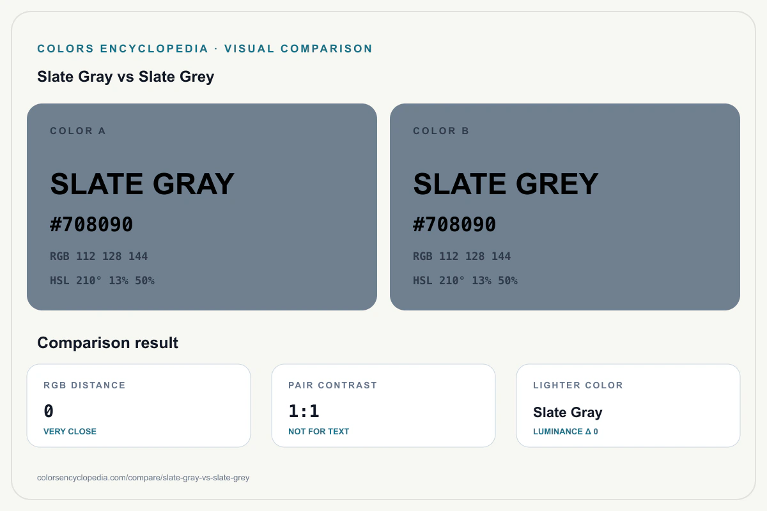Click the Slate Gray vs Slate Grey title
The height and width of the screenshot is (511, 767).
pos(126,77)
